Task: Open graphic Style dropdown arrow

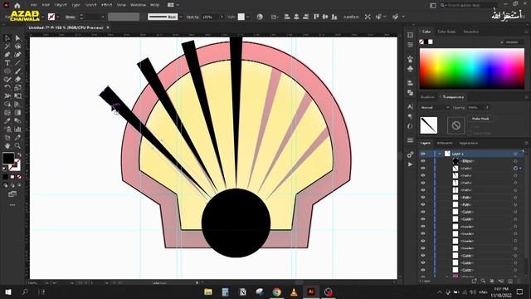Action: click(x=247, y=17)
